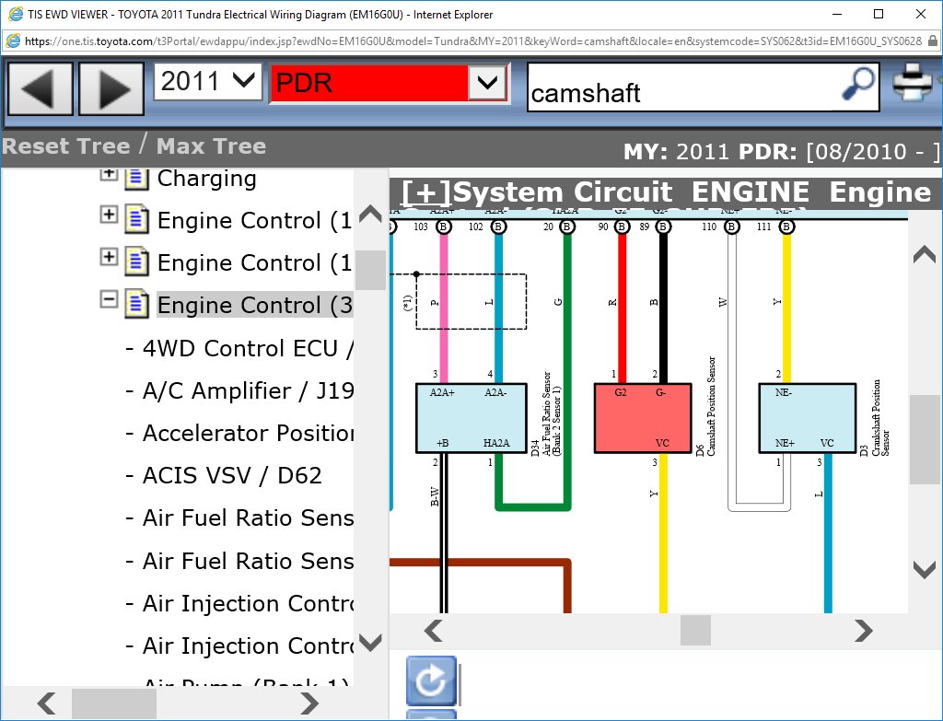The width and height of the screenshot is (943, 721).
Task: Click the Max Tree link
Action: 211,146
